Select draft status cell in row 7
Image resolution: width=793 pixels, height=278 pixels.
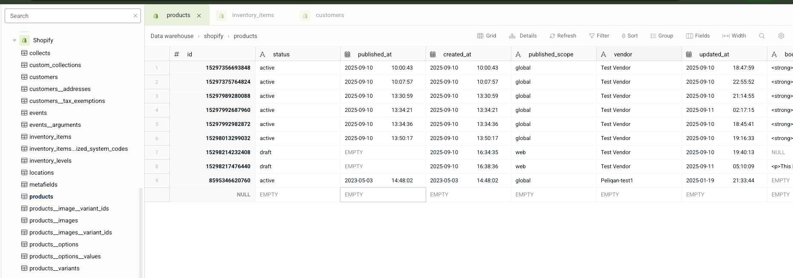298,152
